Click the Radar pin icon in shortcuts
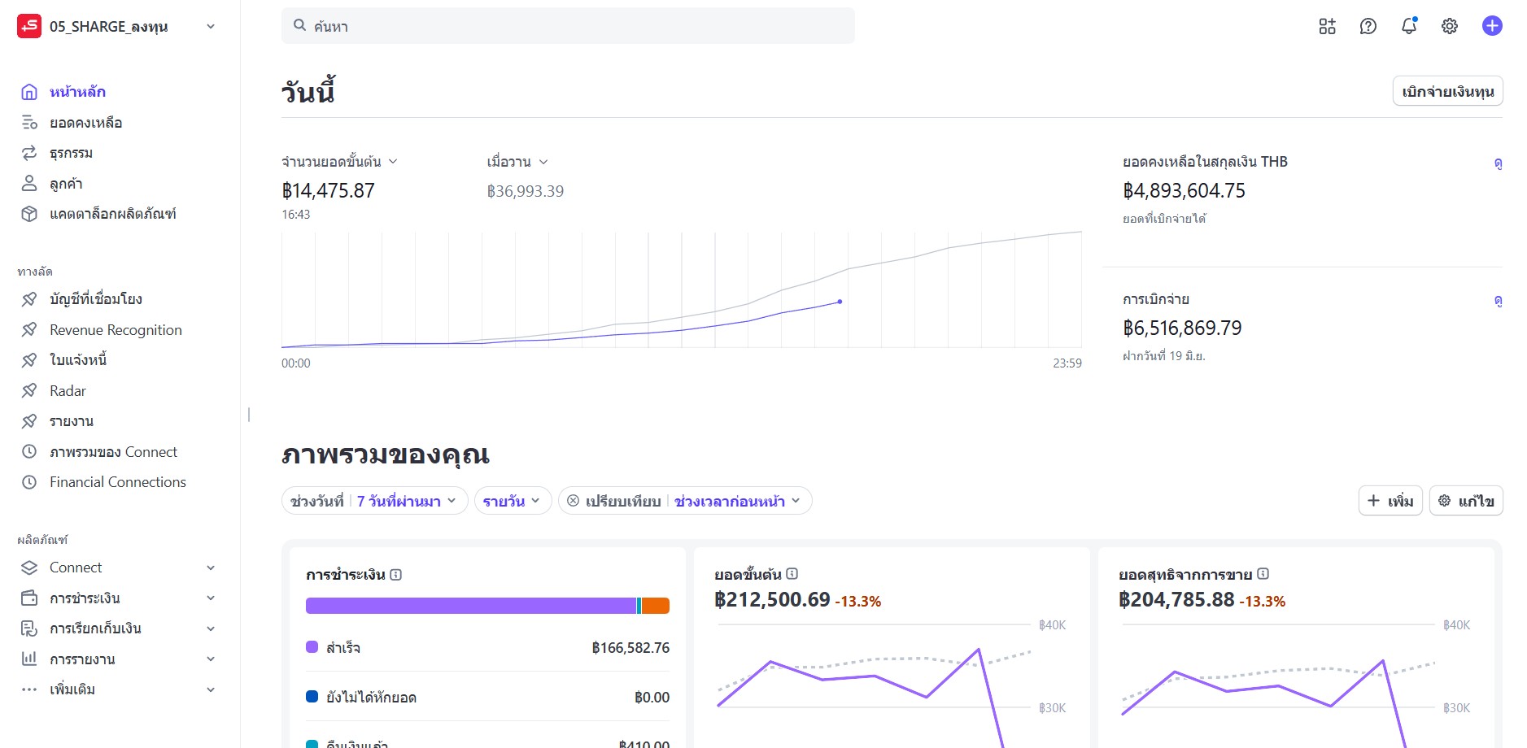1527x748 pixels. point(29,391)
